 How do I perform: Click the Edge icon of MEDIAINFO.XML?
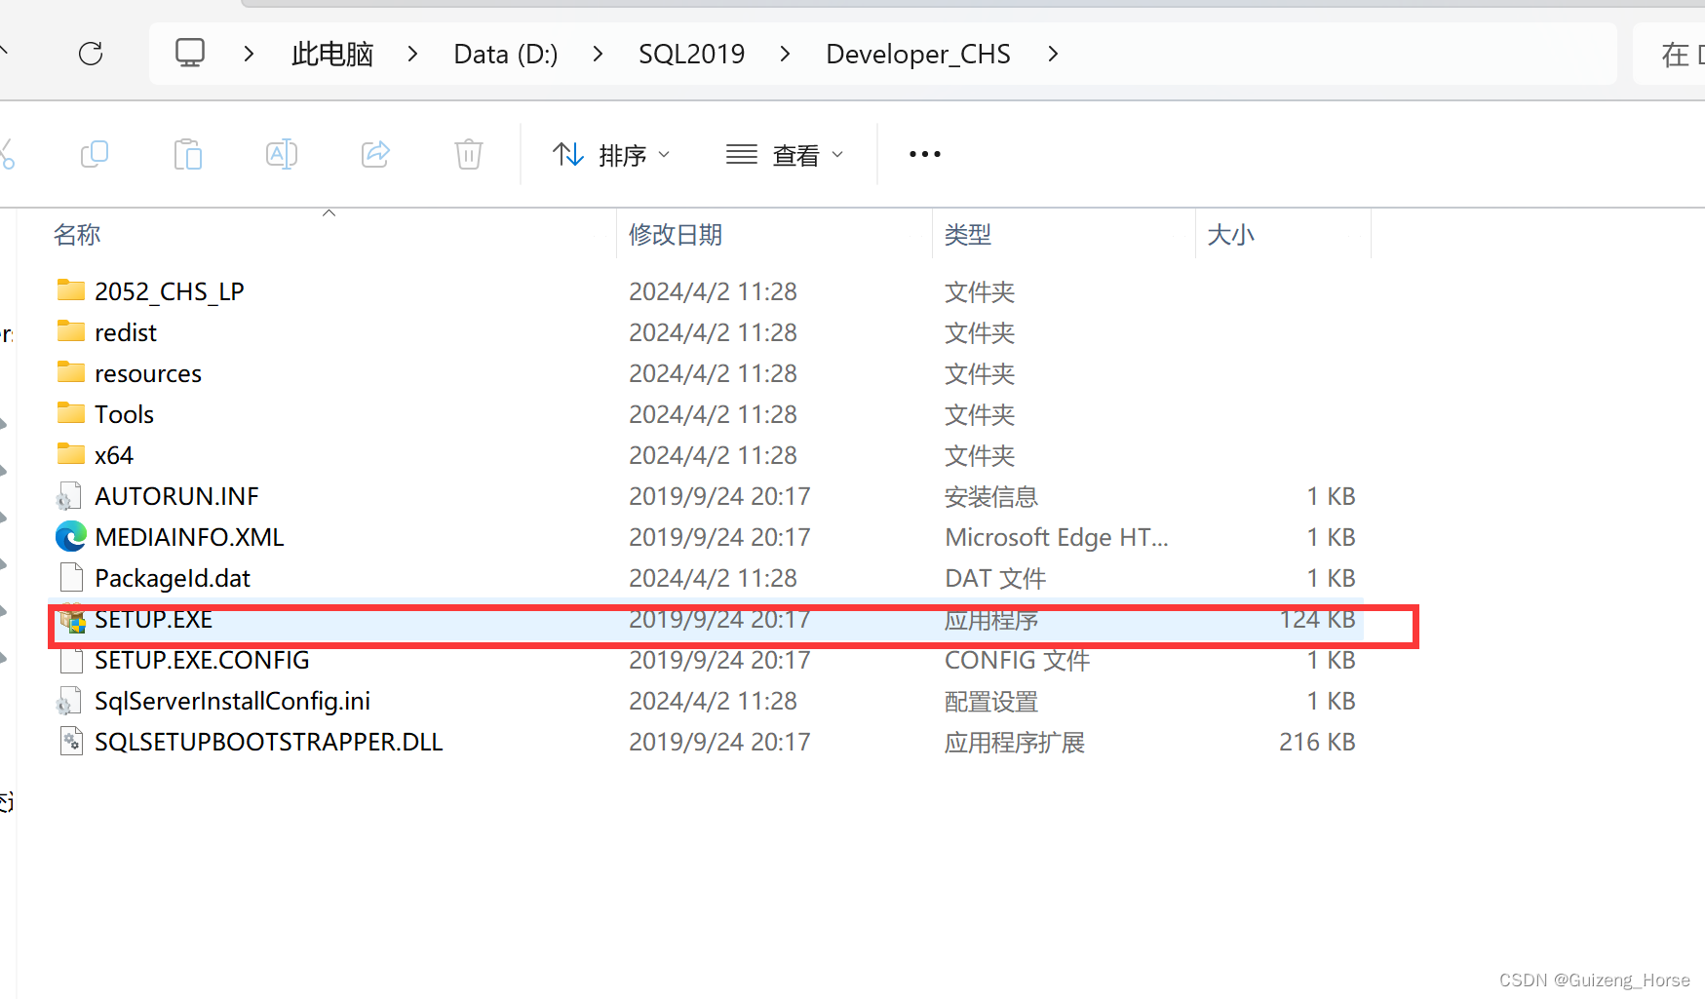point(71,537)
